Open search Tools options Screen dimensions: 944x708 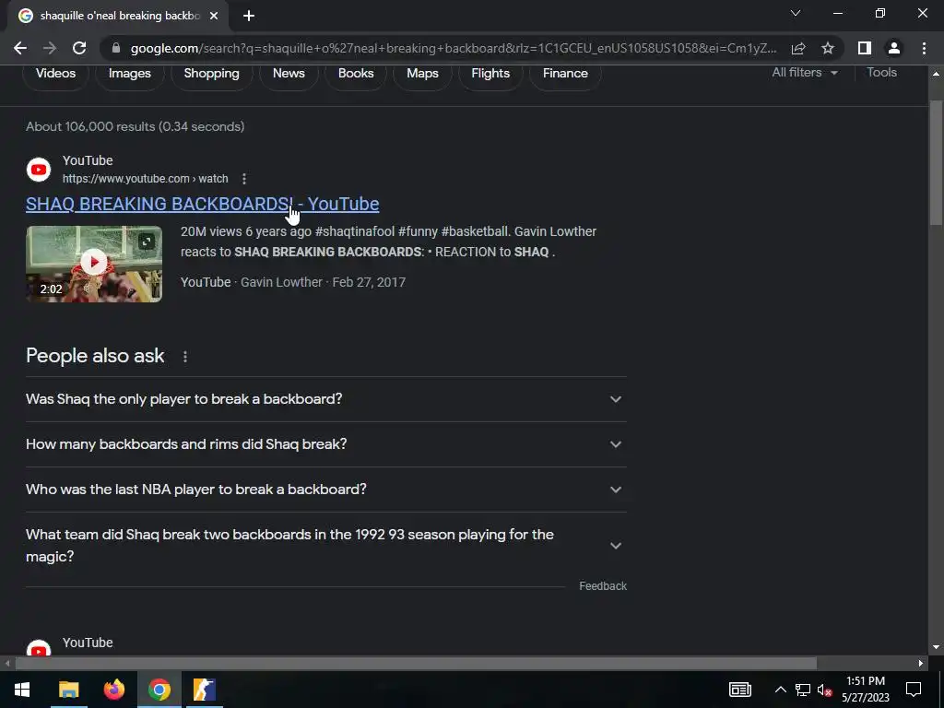[x=881, y=72]
